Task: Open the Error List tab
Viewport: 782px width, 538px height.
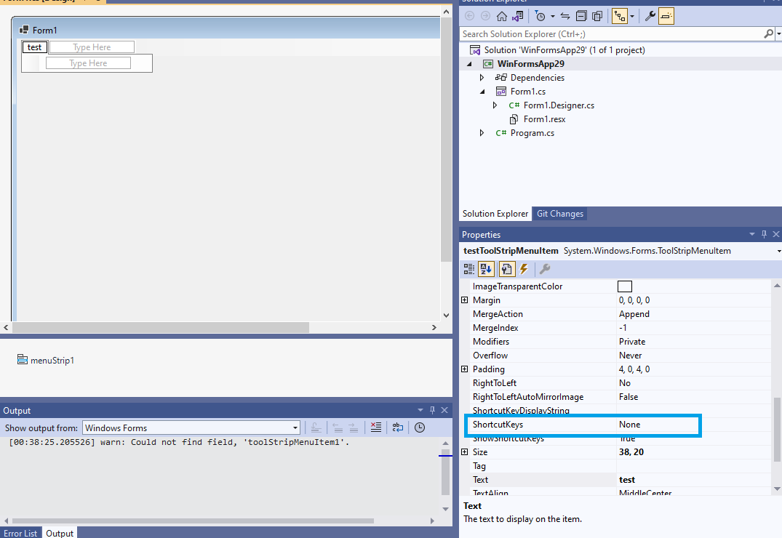Action: 21,533
